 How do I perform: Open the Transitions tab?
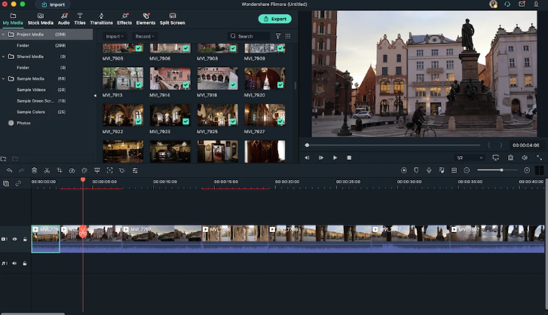pos(101,19)
